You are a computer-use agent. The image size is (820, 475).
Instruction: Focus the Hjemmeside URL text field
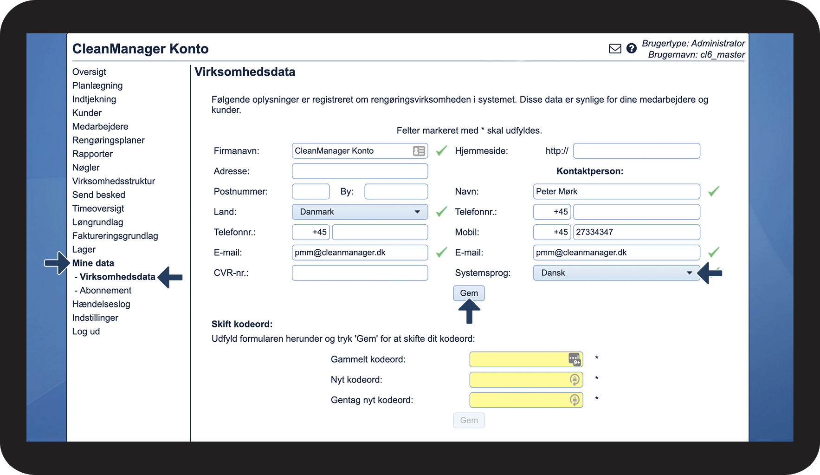pyautogui.click(x=636, y=151)
